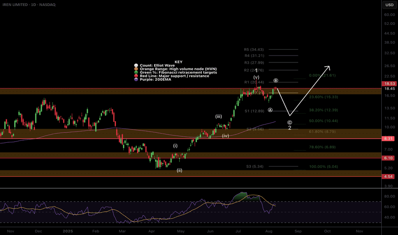Click the 'Count: Elliot Wave' legend text
Viewport: 398px width, 235px height.
158,65
